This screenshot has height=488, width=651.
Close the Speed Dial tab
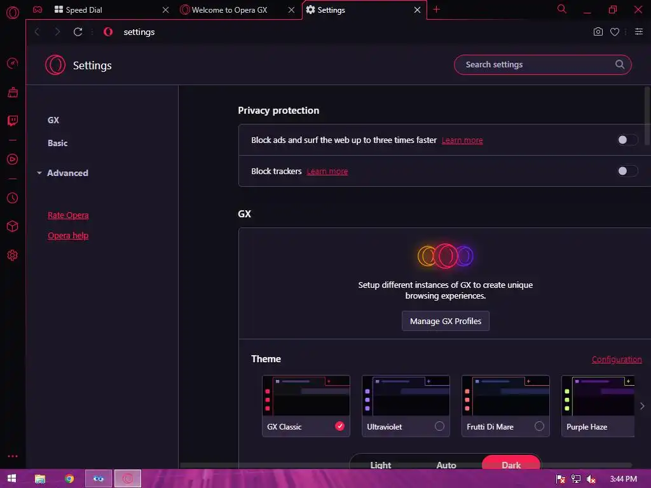[165, 10]
